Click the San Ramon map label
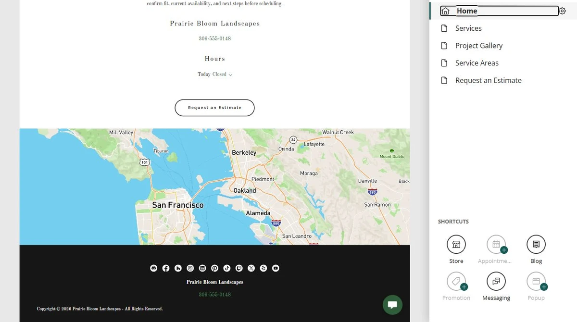This screenshot has height=322, width=577. pos(377,204)
